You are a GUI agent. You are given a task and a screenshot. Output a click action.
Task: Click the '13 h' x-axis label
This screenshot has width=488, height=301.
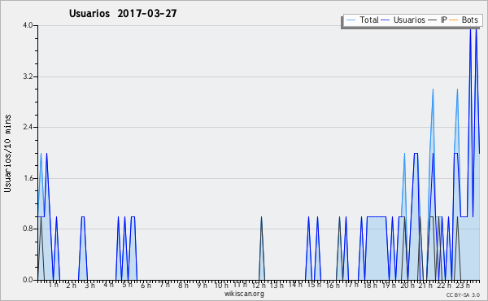277,285
